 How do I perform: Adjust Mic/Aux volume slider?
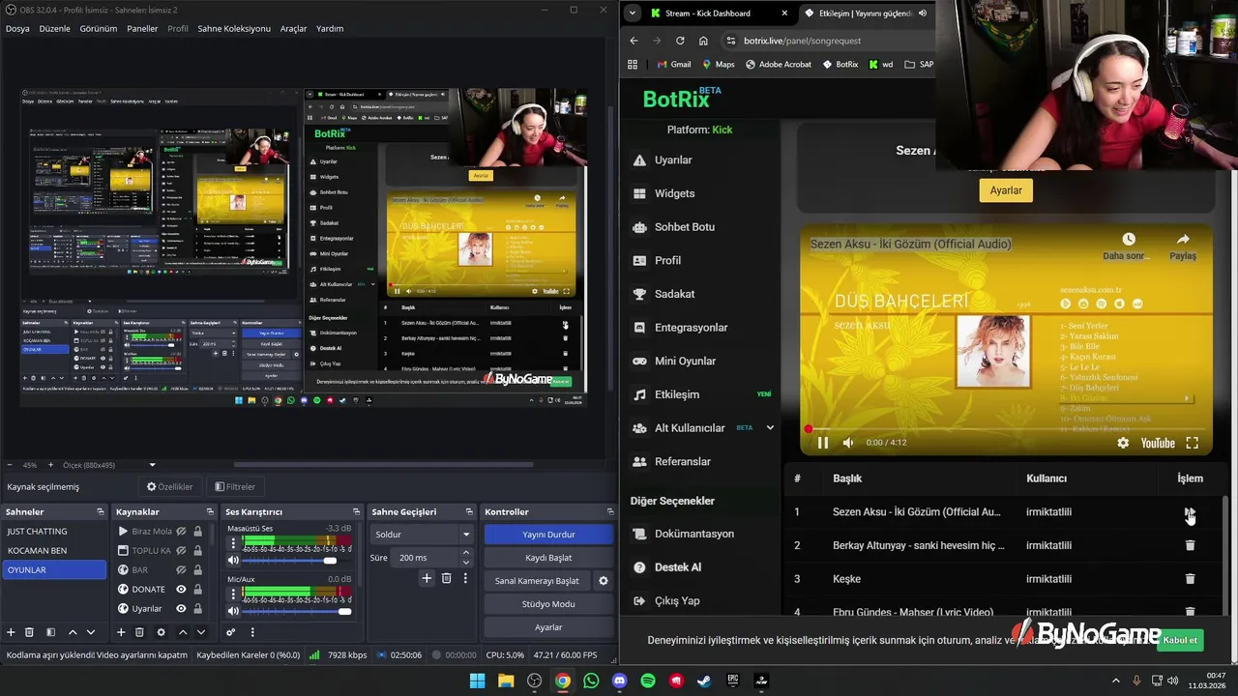[296, 611]
